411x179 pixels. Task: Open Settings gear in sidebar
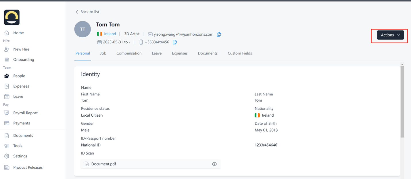7,156
